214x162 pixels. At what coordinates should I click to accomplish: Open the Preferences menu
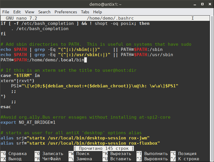coord(66,12)
